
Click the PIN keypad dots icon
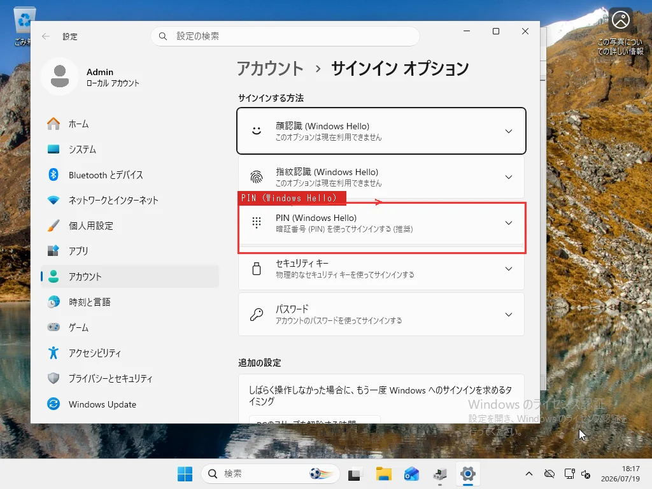(257, 223)
